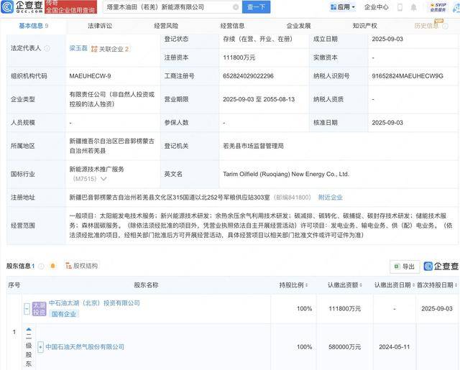Image resolution: width=460 pixels, height=370 pixels.
Task: Clear the search box with the X icon
Action: [236, 7]
